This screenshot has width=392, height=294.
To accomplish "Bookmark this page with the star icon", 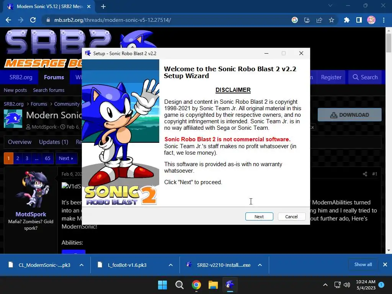I will pyautogui.click(x=332, y=20).
